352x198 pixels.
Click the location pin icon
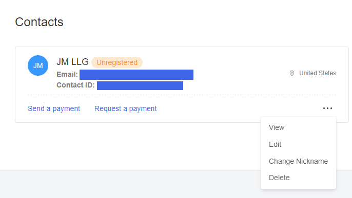click(292, 73)
